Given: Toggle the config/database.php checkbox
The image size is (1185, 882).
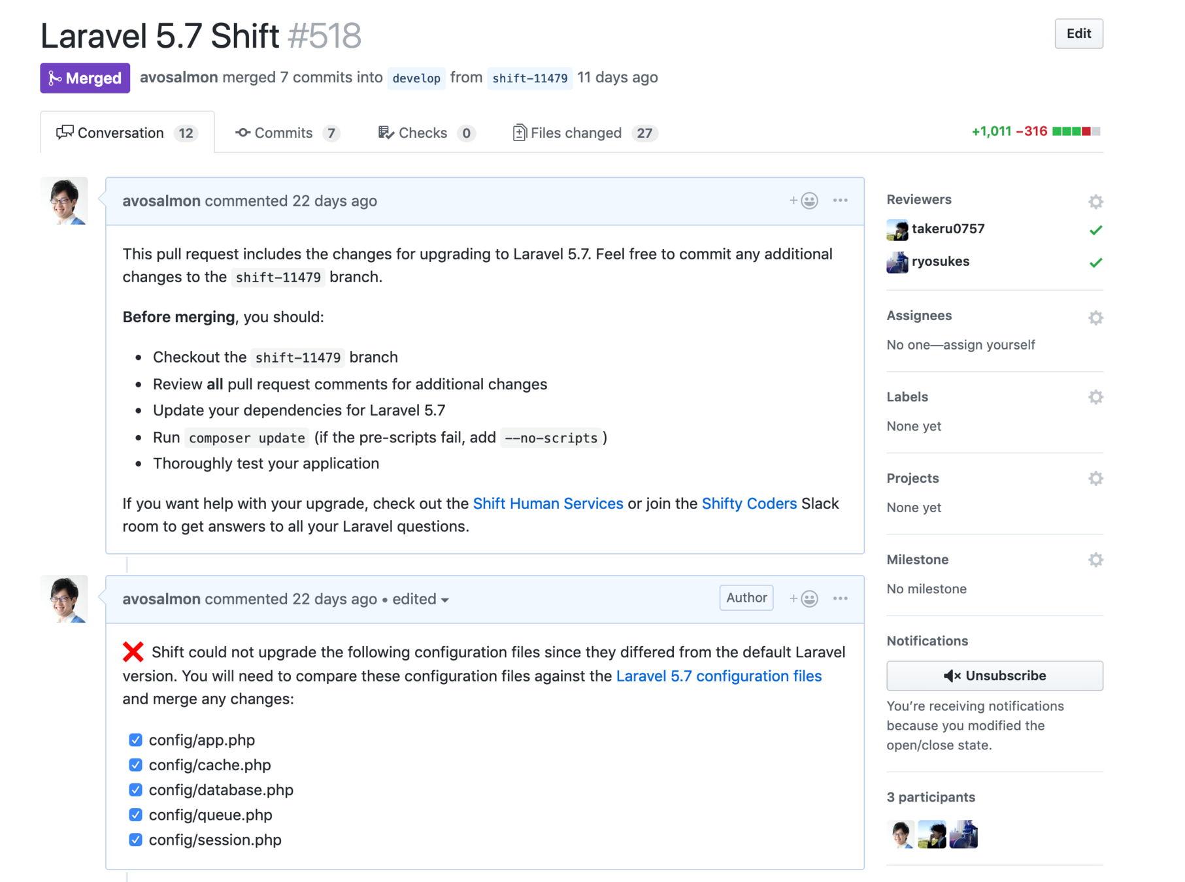Looking at the screenshot, I should [x=135, y=790].
